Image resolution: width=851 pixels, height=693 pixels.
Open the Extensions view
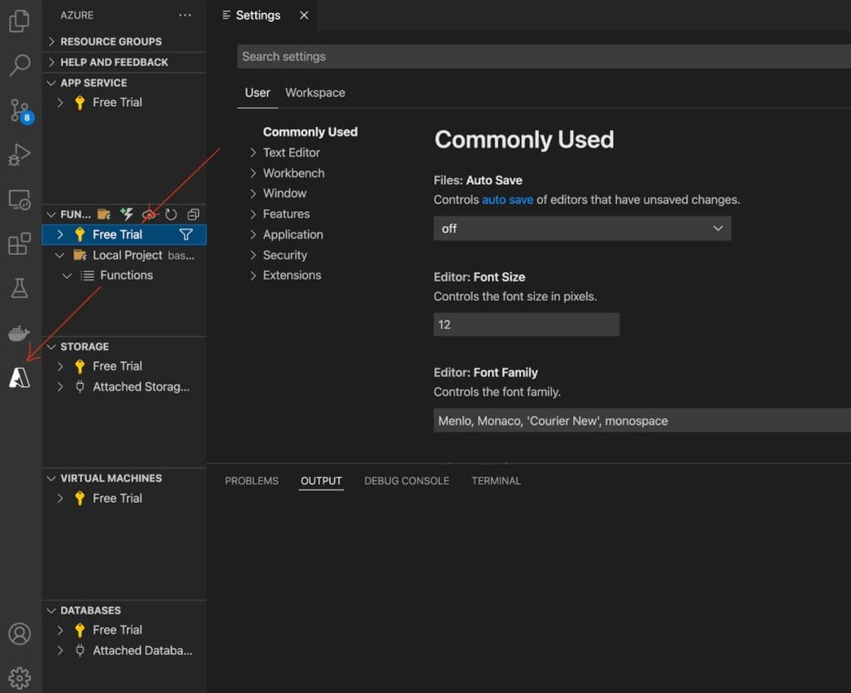20,244
